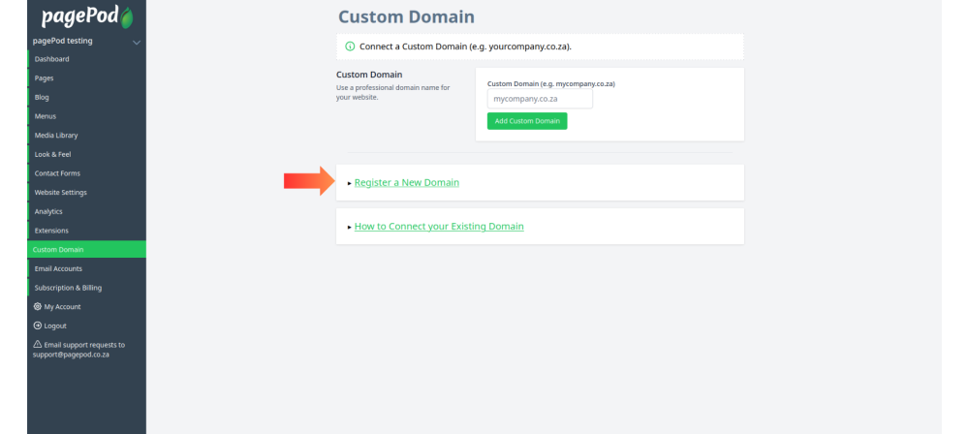
Task: Expand Register a New Domain triangle
Action: pyautogui.click(x=350, y=184)
